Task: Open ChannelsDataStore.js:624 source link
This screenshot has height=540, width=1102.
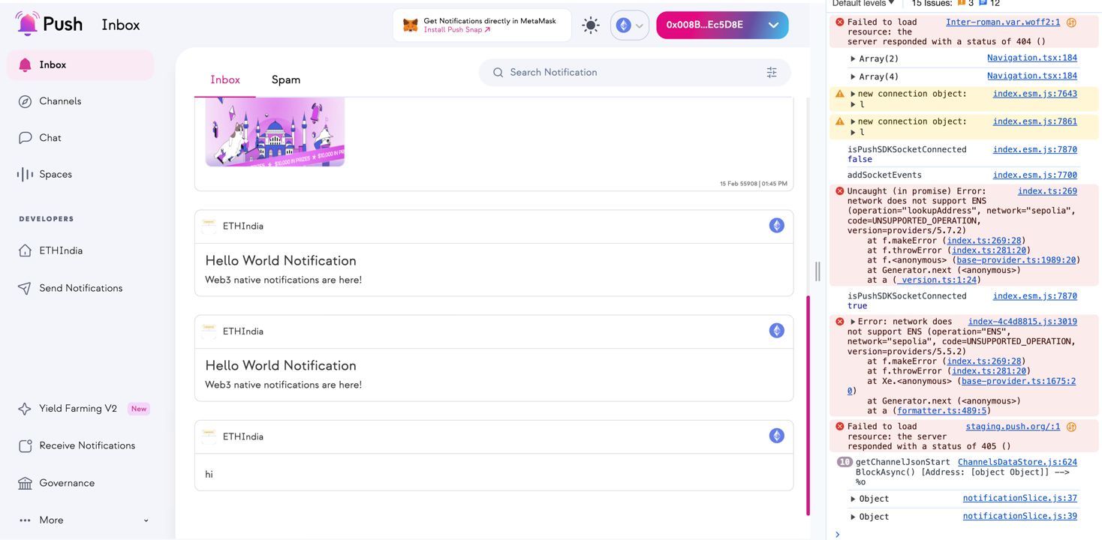Action: pos(1017,462)
